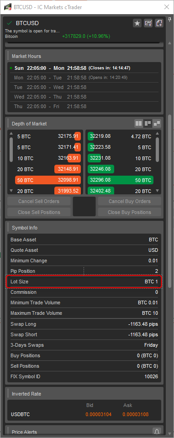Click Cancel Sell Orders button
Screen dimensions: 174x438
tap(39, 201)
